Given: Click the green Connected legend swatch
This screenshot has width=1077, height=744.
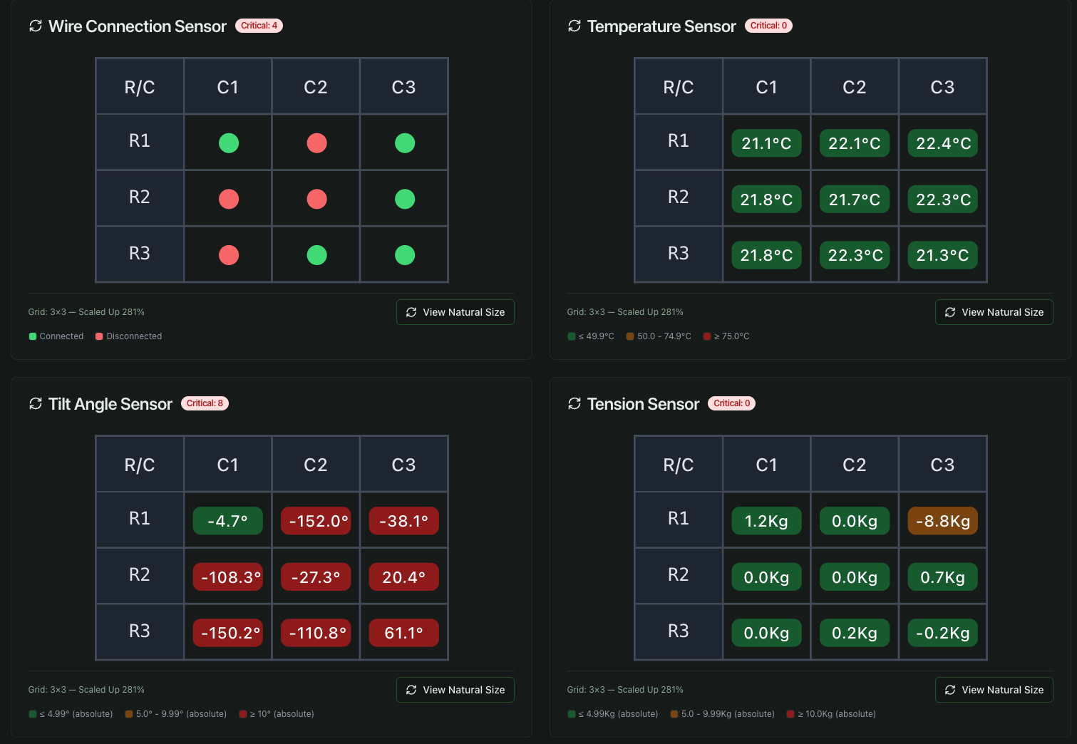Looking at the screenshot, I should (x=33, y=336).
